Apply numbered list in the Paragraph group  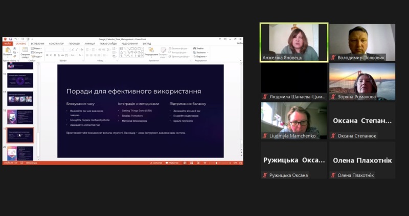tap(93, 50)
